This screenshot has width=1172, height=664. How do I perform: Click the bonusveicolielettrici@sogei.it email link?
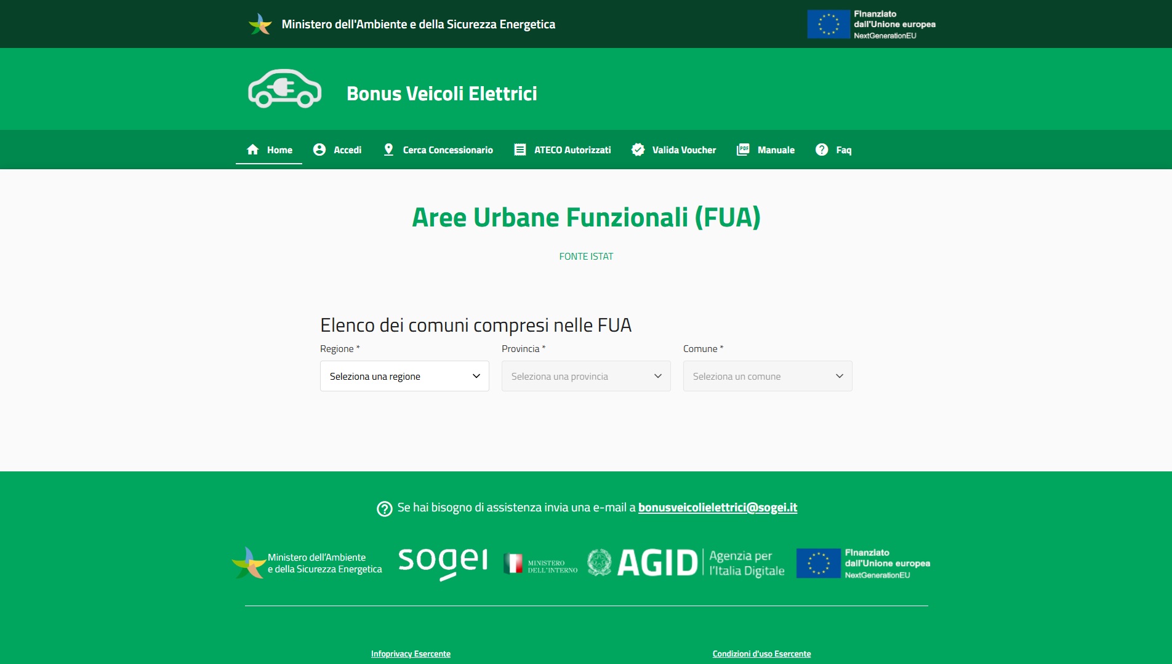click(x=717, y=508)
